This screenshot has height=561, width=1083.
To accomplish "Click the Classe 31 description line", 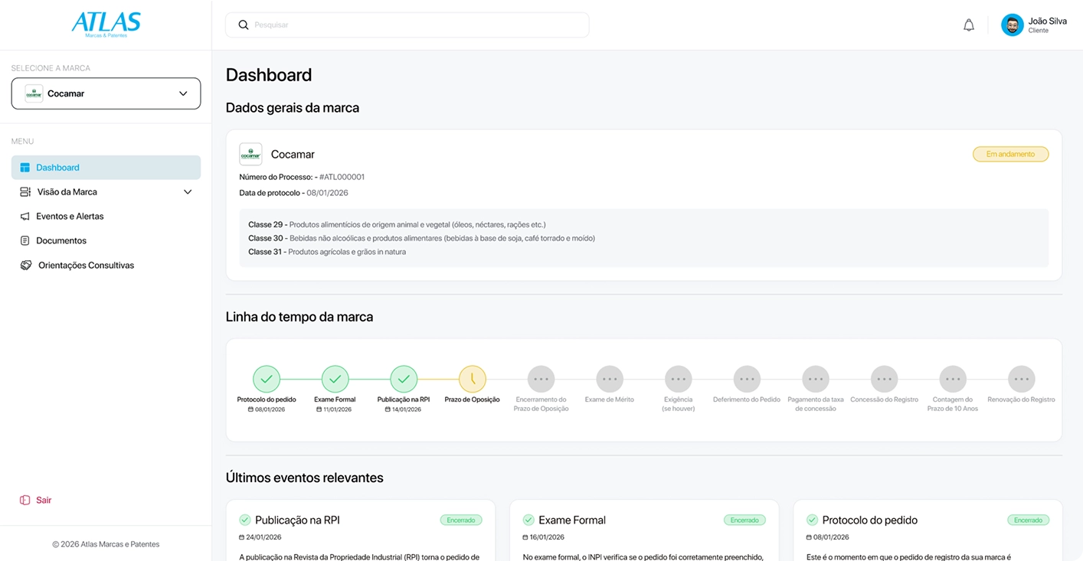I will [x=327, y=252].
